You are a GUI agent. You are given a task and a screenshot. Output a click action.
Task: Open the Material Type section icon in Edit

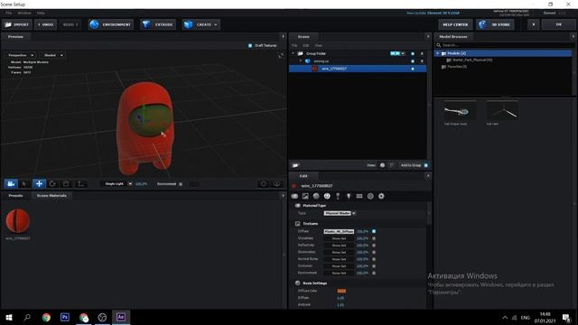pos(294,196)
